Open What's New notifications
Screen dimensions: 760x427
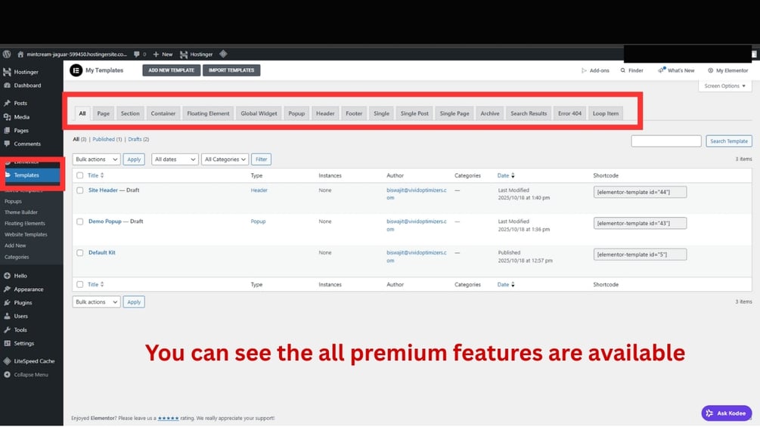[676, 71]
